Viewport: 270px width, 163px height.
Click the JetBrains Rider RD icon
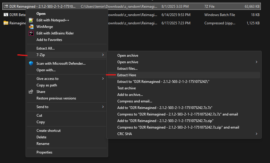[x=31, y=33]
